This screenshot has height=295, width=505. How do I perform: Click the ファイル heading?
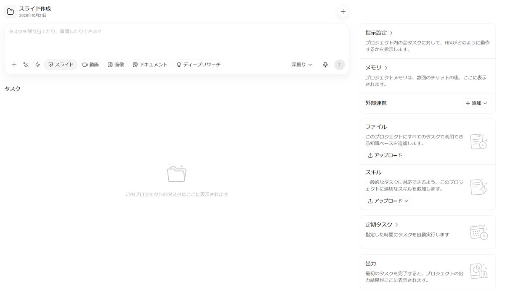point(376,127)
